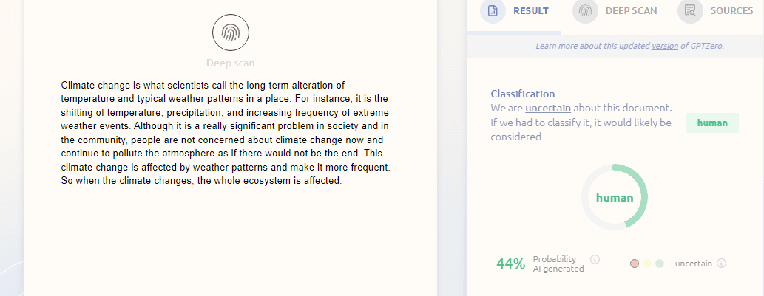This screenshot has width=764, height=296.
Task: Click the SOURCES tab magnifier icon
Action: tap(691, 11)
